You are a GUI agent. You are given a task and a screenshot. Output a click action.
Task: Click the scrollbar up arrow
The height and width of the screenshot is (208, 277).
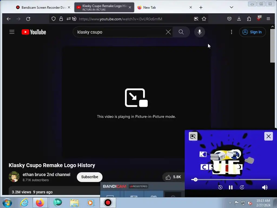pyautogui.click(x=272, y=27)
